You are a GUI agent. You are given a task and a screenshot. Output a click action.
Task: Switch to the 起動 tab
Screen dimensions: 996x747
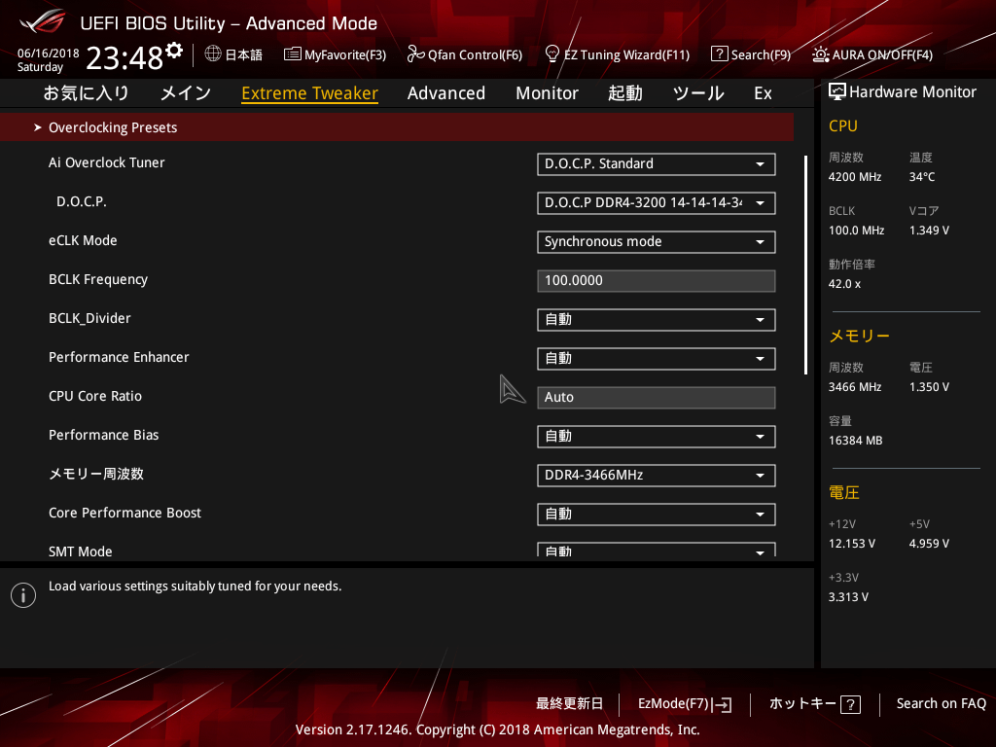coord(625,93)
